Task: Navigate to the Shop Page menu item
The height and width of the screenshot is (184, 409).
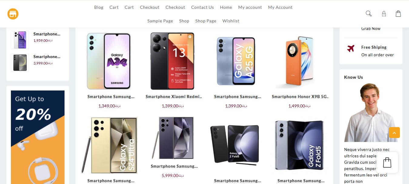Action: tap(206, 21)
